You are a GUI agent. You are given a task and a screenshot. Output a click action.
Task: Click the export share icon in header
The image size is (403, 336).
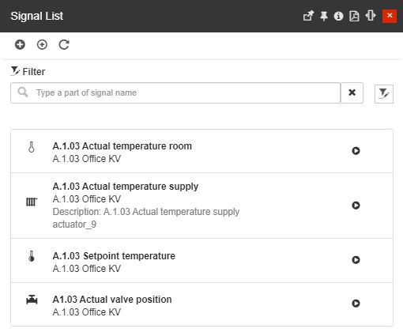(308, 16)
